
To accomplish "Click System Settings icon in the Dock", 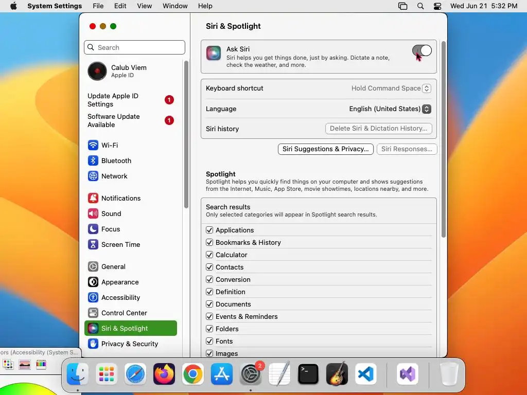I will click(251, 374).
